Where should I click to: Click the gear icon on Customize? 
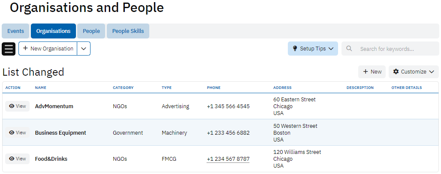396,72
